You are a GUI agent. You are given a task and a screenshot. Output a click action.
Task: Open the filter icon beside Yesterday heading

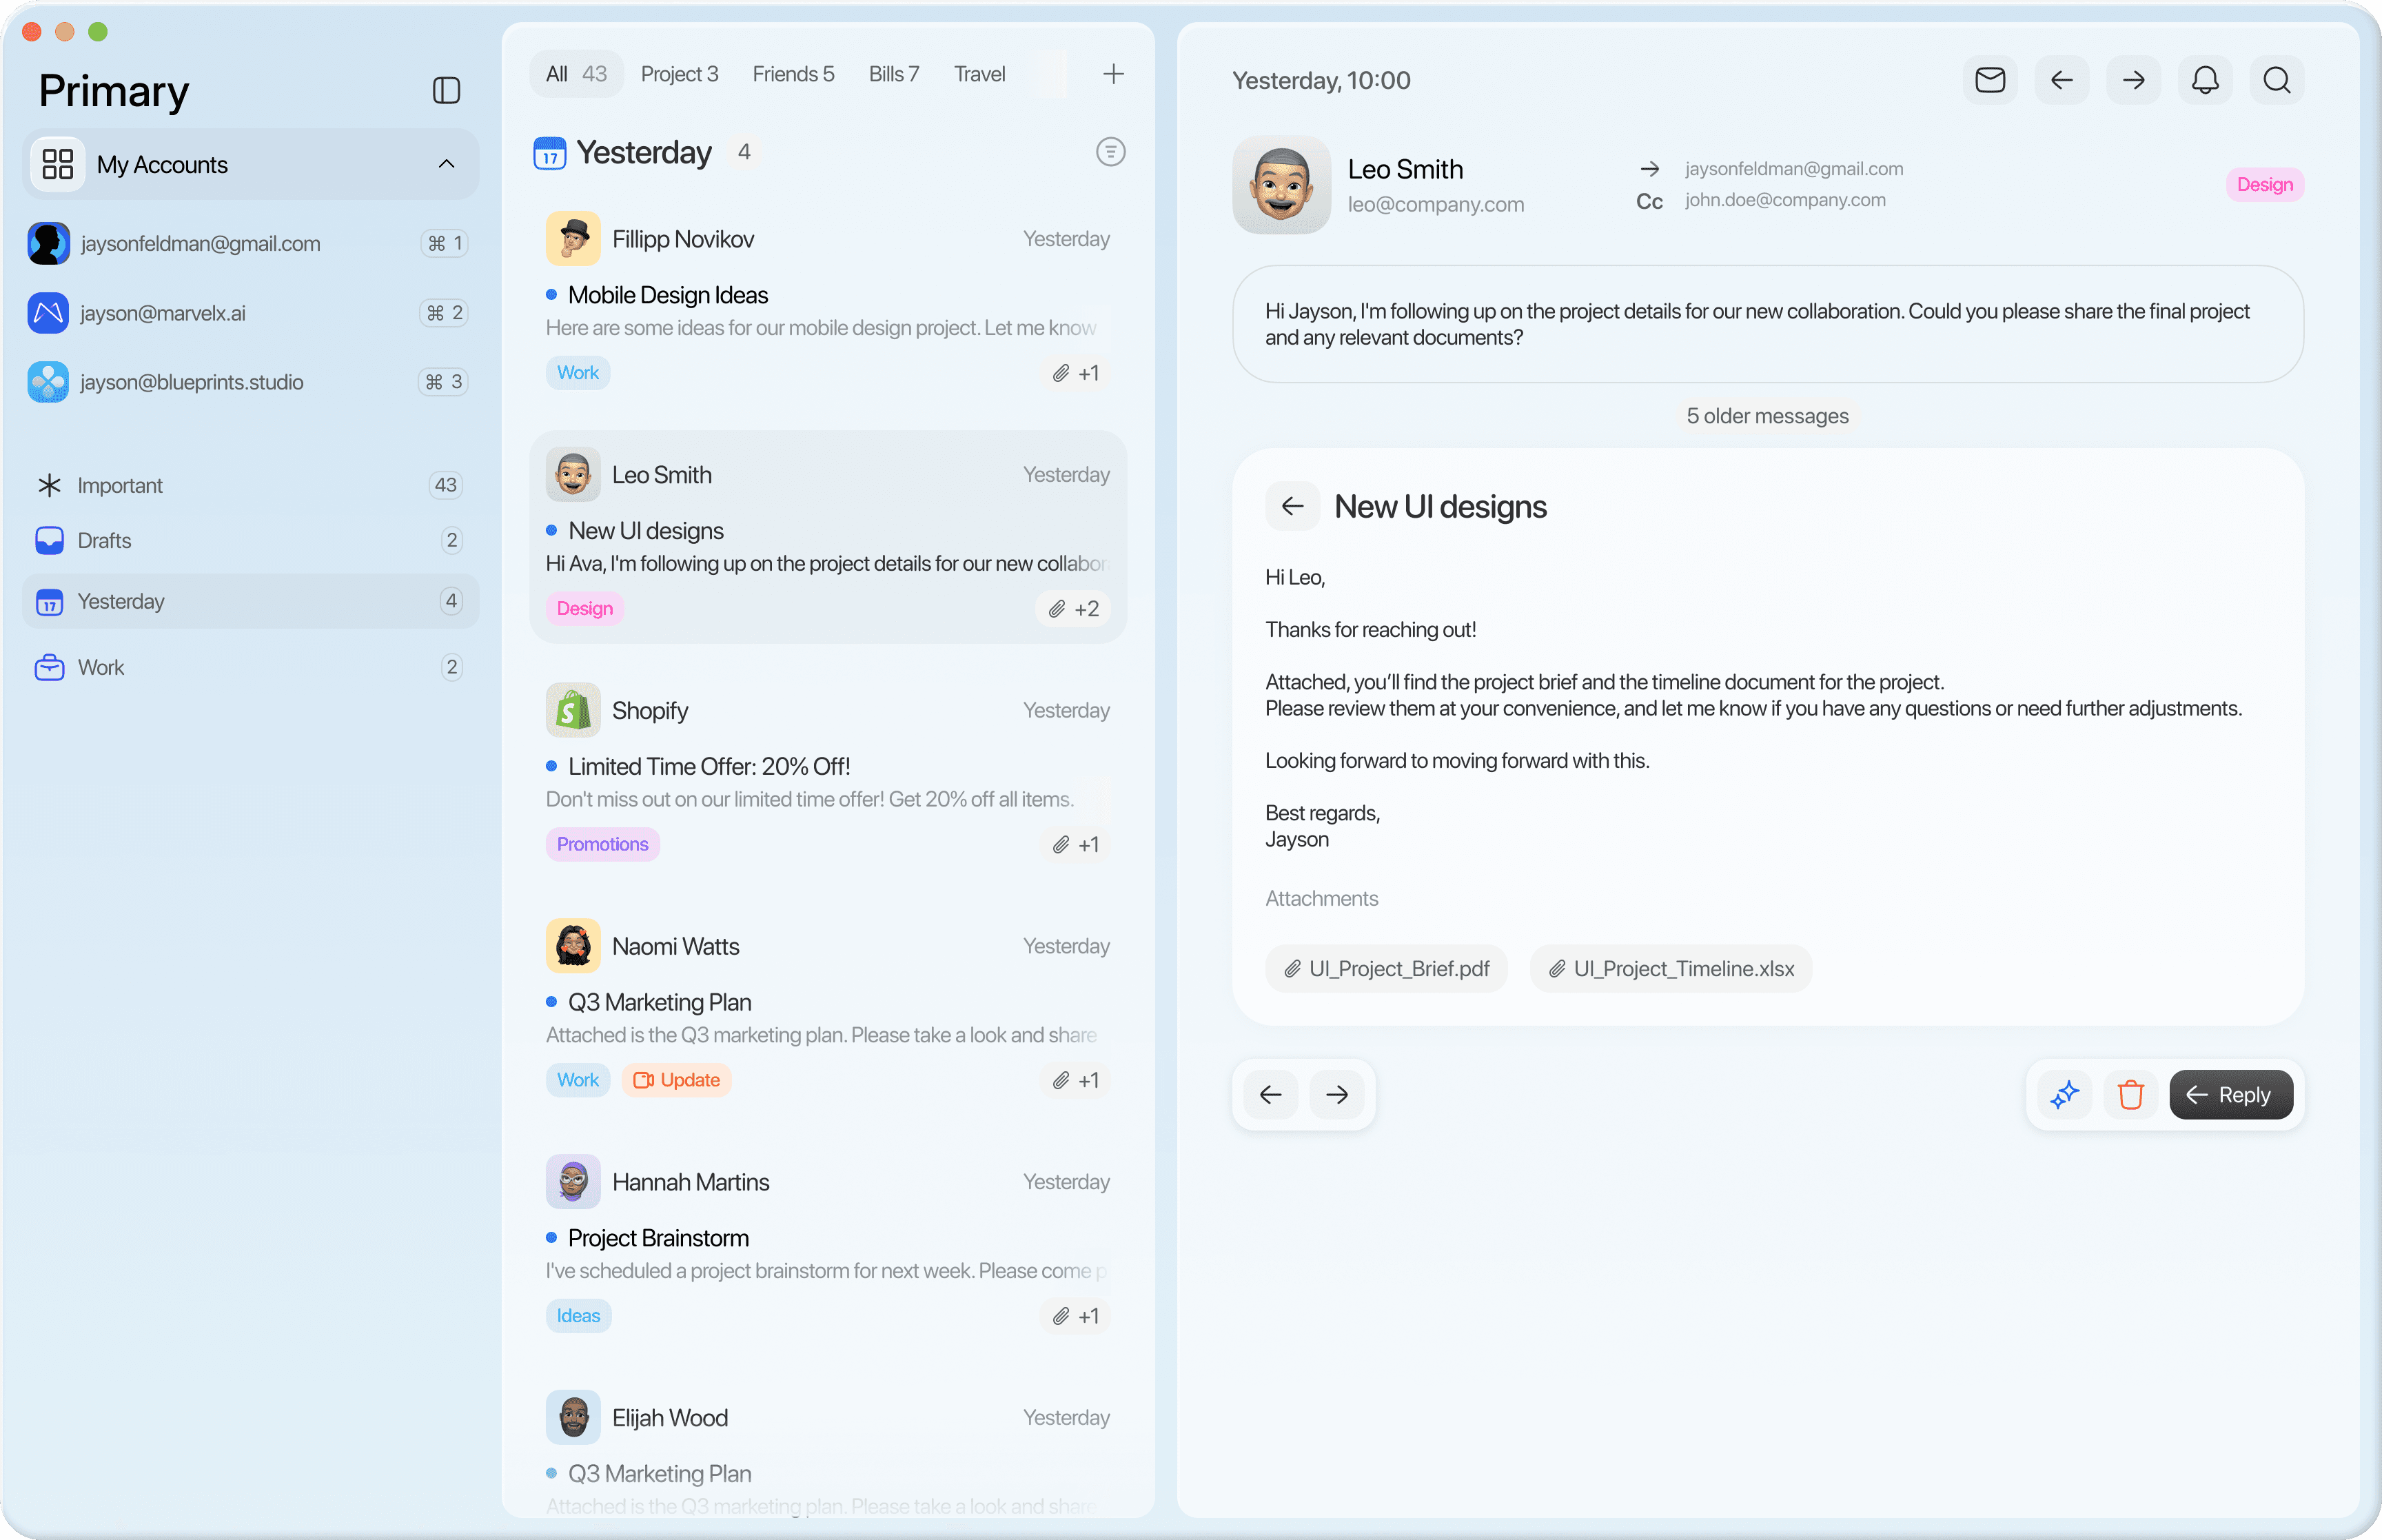(1110, 152)
